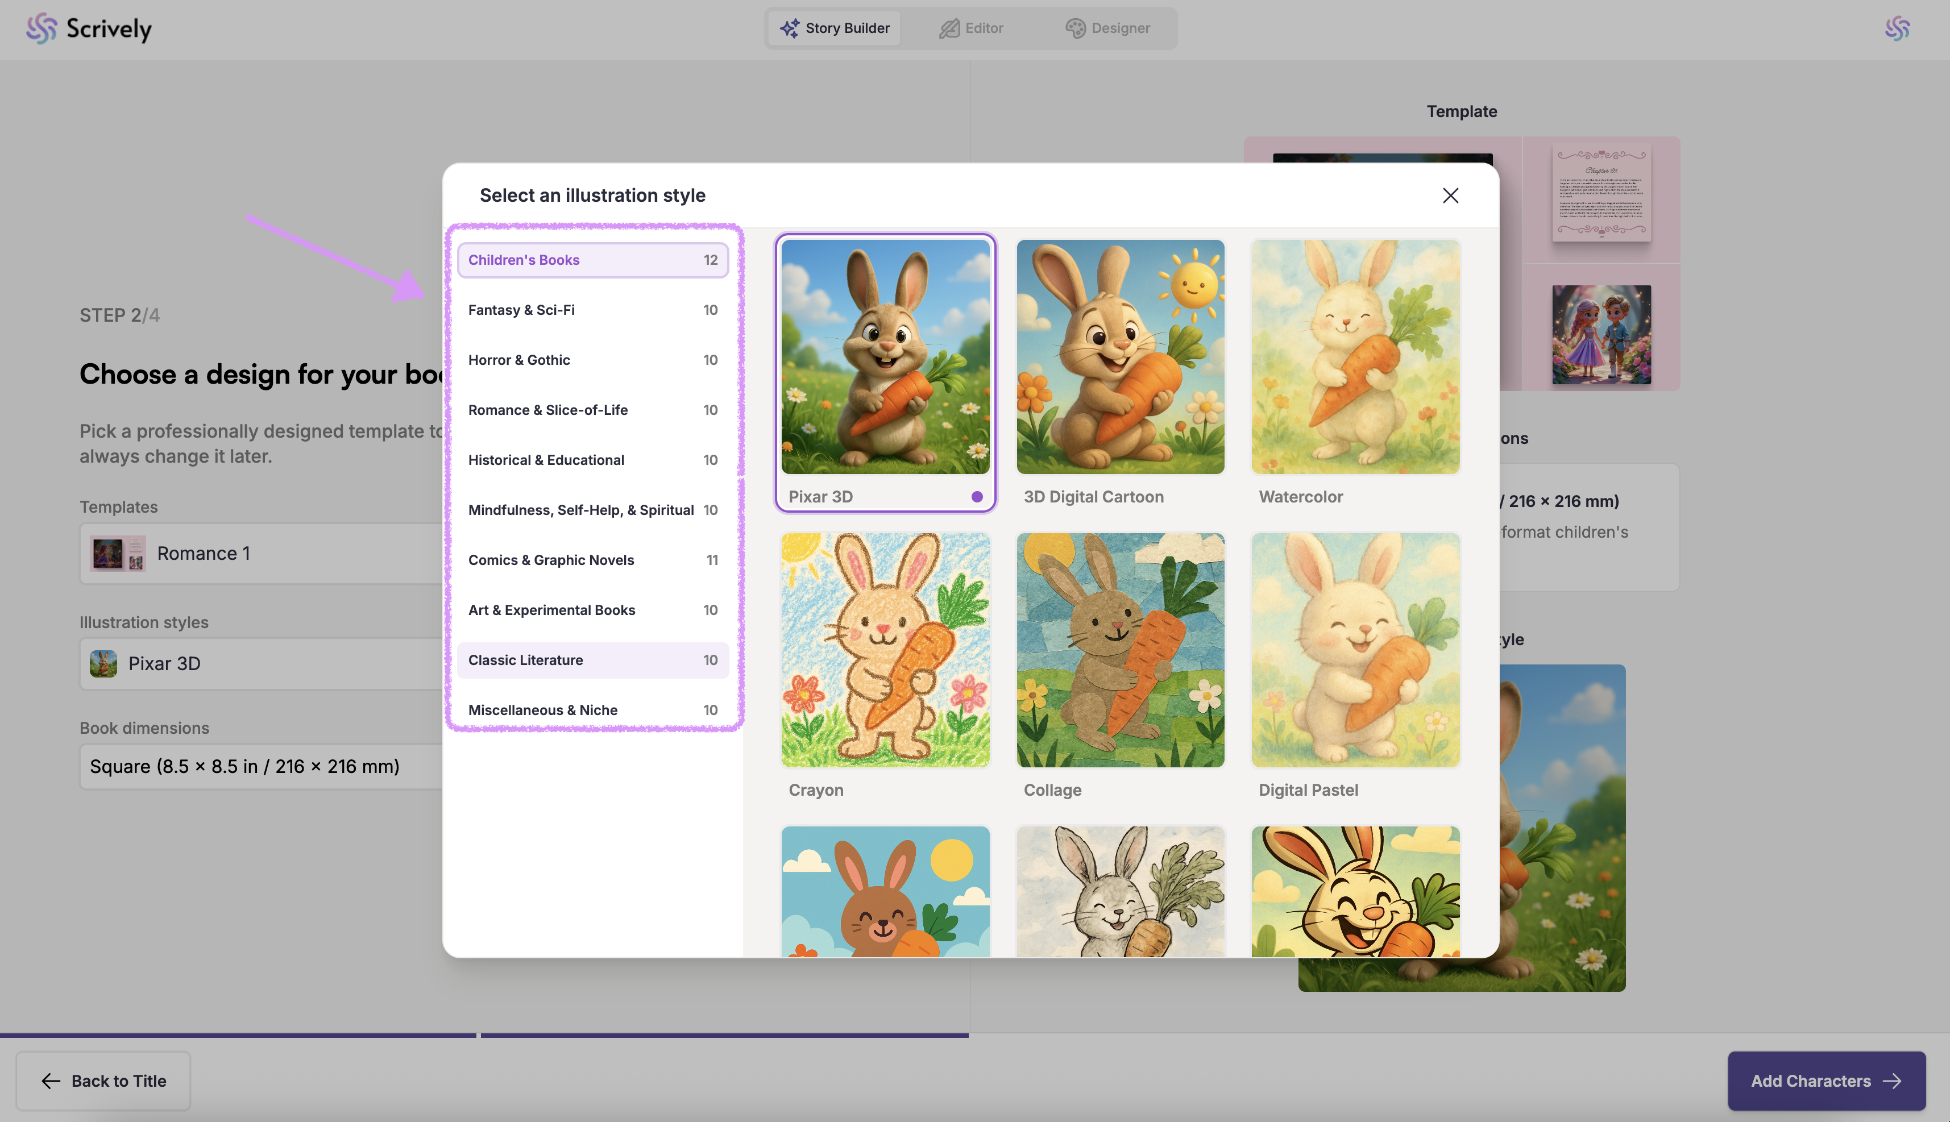The image size is (1950, 1122).
Task: Select the Collage illustration style
Action: click(x=1120, y=650)
